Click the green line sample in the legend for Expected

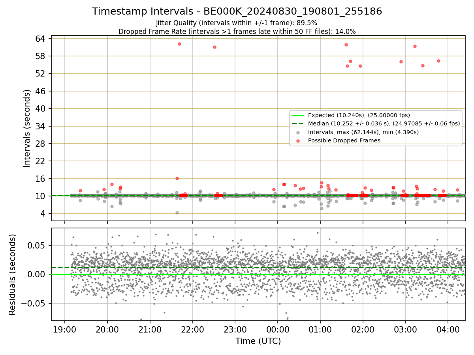(298, 115)
